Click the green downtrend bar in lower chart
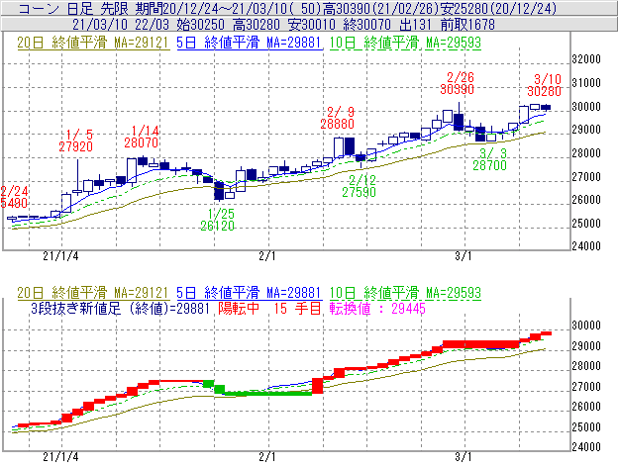The height and width of the screenshot is (468, 618). [267, 393]
